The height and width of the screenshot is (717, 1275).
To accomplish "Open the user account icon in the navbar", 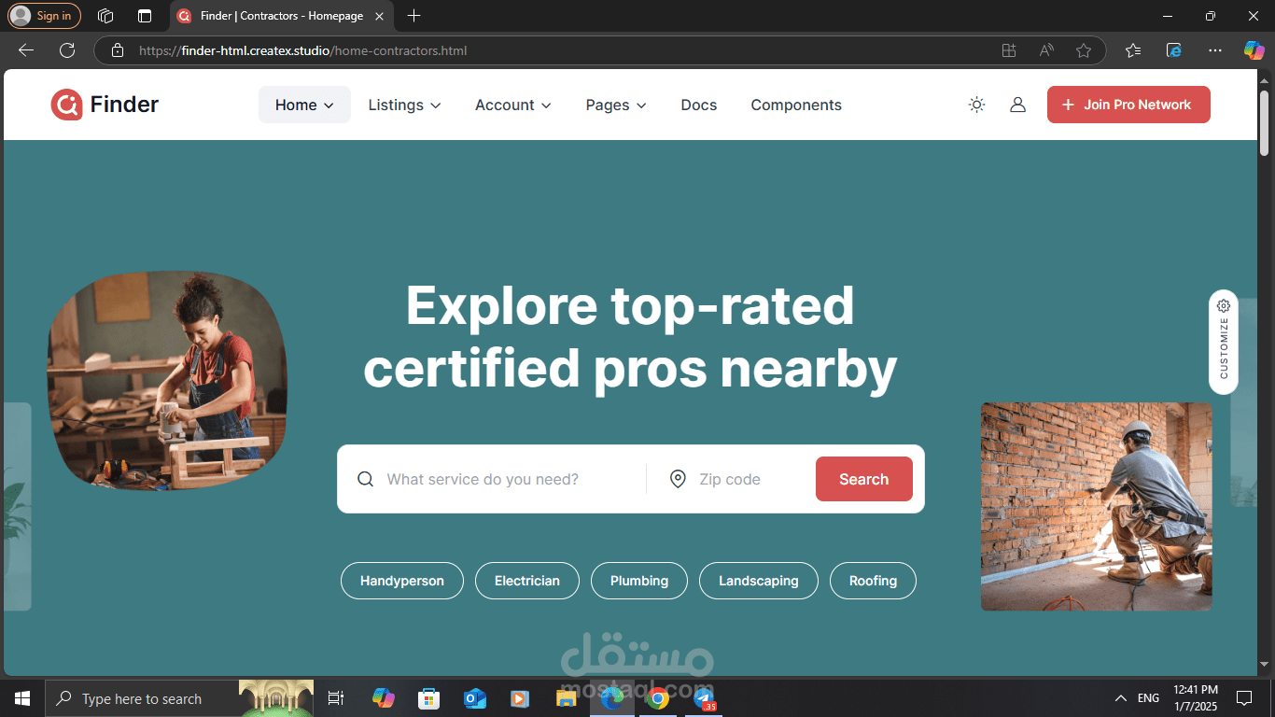I will pos(1017,105).
